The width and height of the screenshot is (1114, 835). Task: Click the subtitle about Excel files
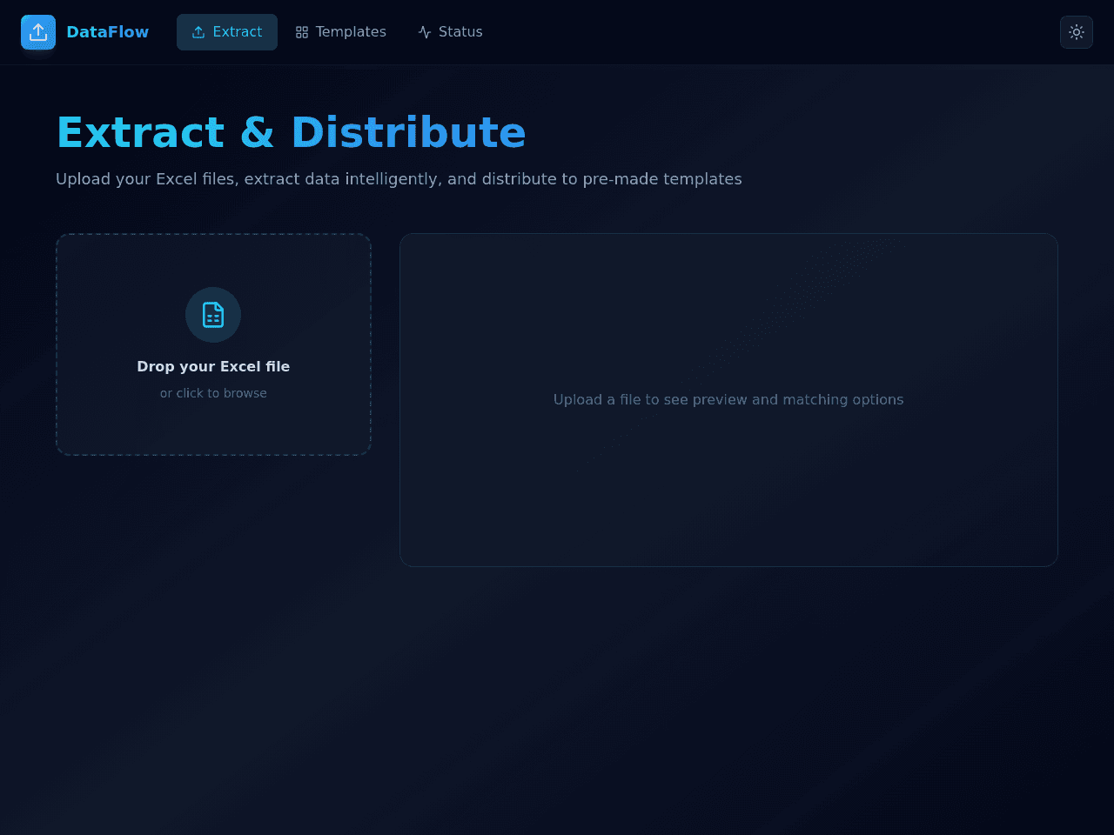click(x=399, y=179)
